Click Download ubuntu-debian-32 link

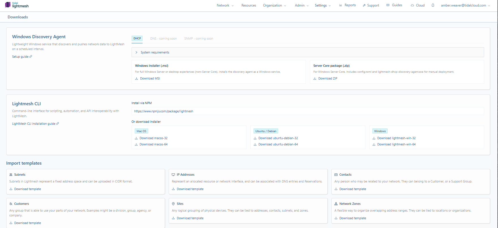278,138
